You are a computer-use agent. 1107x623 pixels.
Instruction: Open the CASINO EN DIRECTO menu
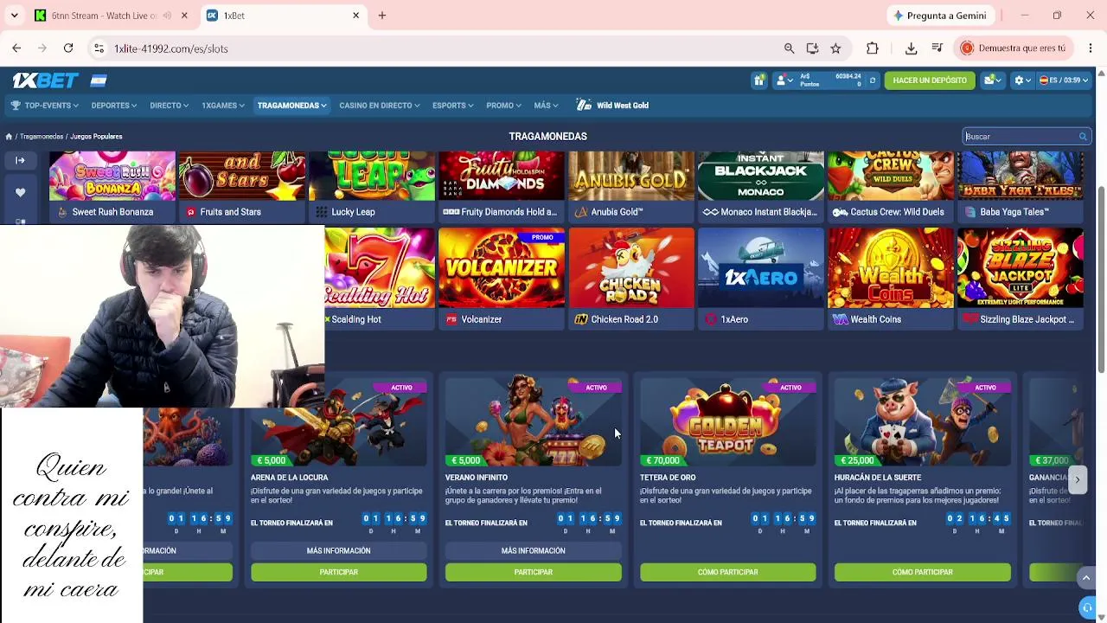379,106
